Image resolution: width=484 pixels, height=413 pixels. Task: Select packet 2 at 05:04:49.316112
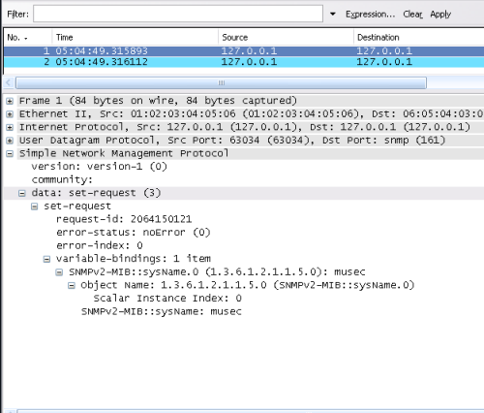coord(244,62)
